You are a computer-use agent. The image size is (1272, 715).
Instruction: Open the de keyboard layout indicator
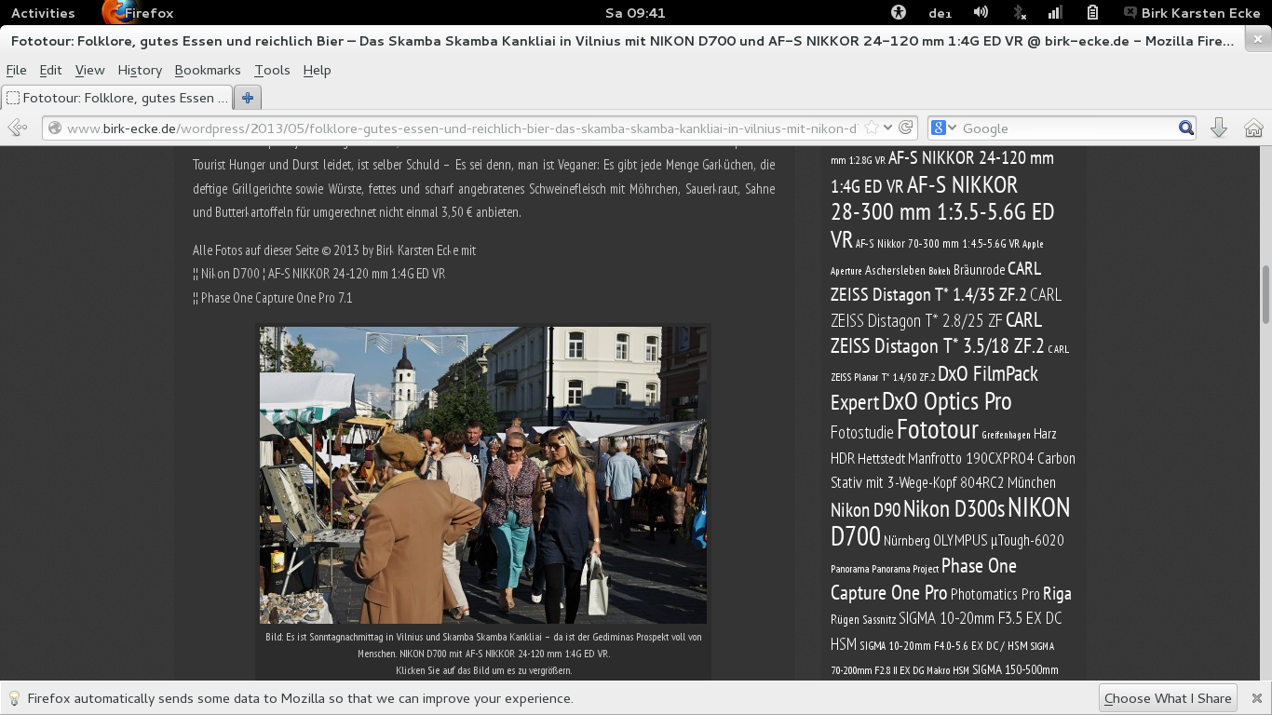tap(940, 13)
